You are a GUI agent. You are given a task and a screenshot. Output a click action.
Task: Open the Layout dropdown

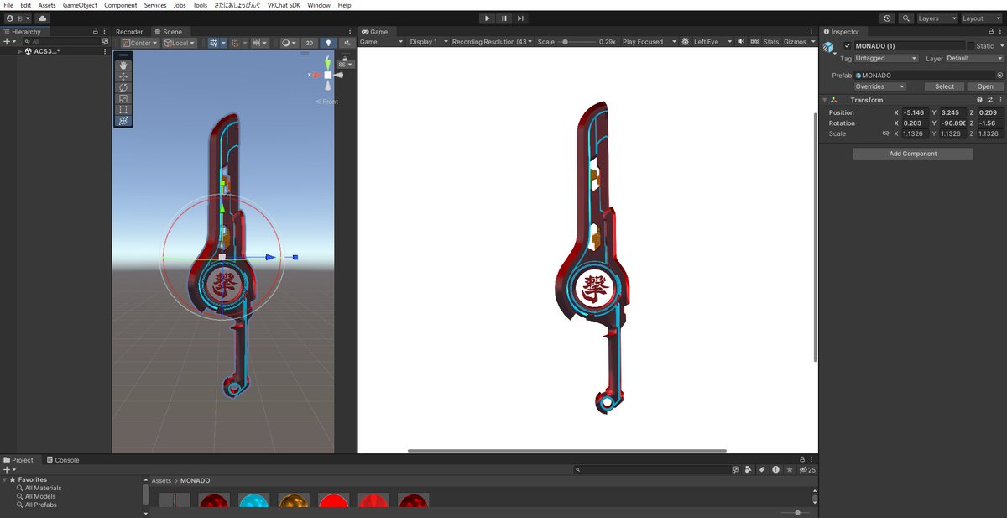[982, 18]
